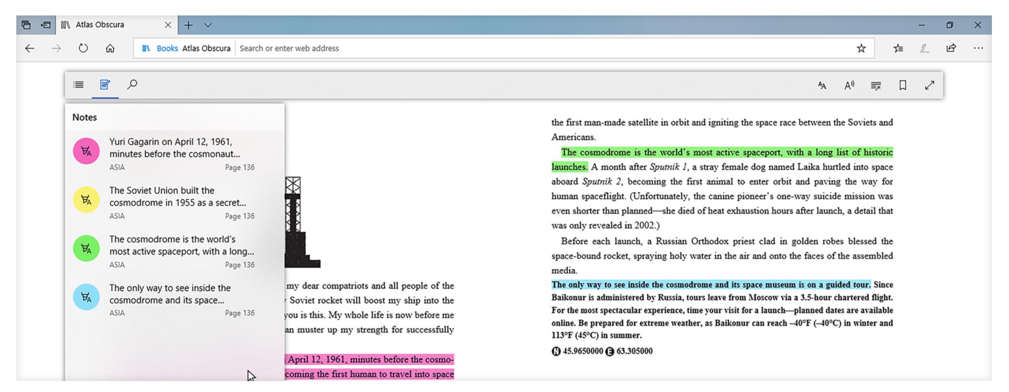1009x392 pixels.
Task: Go back to previous page
Action: click(30, 49)
